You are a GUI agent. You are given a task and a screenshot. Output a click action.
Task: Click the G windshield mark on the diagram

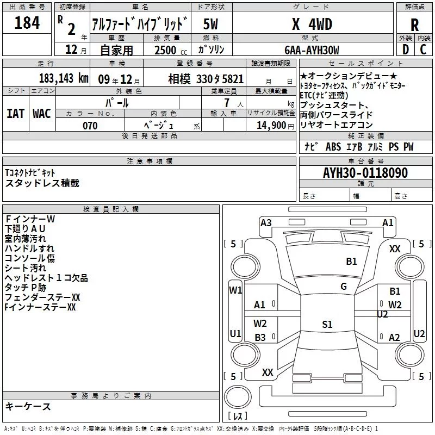coord(344,287)
